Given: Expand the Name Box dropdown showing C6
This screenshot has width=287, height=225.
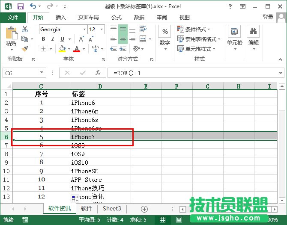Looking at the screenshot, I should pyautogui.click(x=42, y=73).
